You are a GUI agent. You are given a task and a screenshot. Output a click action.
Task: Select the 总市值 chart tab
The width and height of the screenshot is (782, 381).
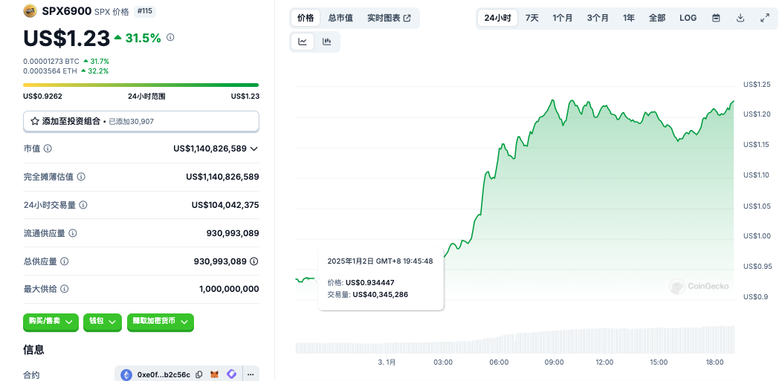pyautogui.click(x=340, y=18)
